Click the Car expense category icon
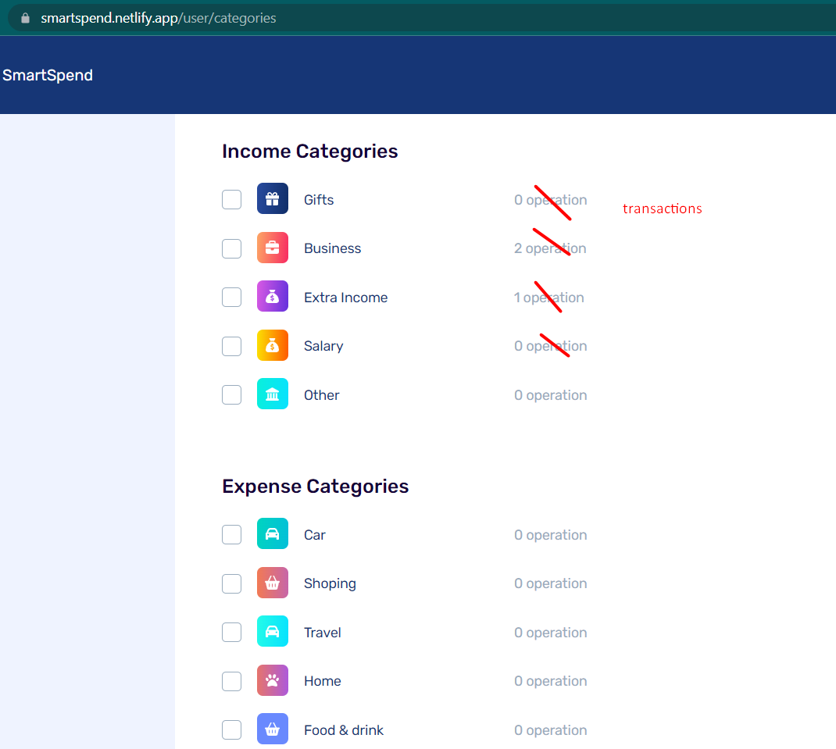Viewport: 836px width, 749px height. (x=272, y=534)
